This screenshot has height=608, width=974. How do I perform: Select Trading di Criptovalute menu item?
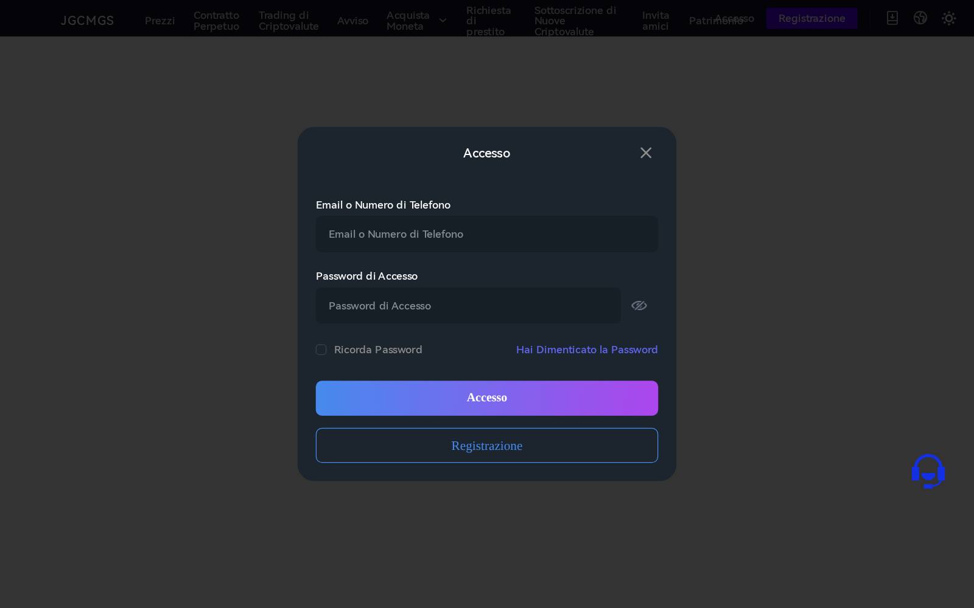click(289, 21)
